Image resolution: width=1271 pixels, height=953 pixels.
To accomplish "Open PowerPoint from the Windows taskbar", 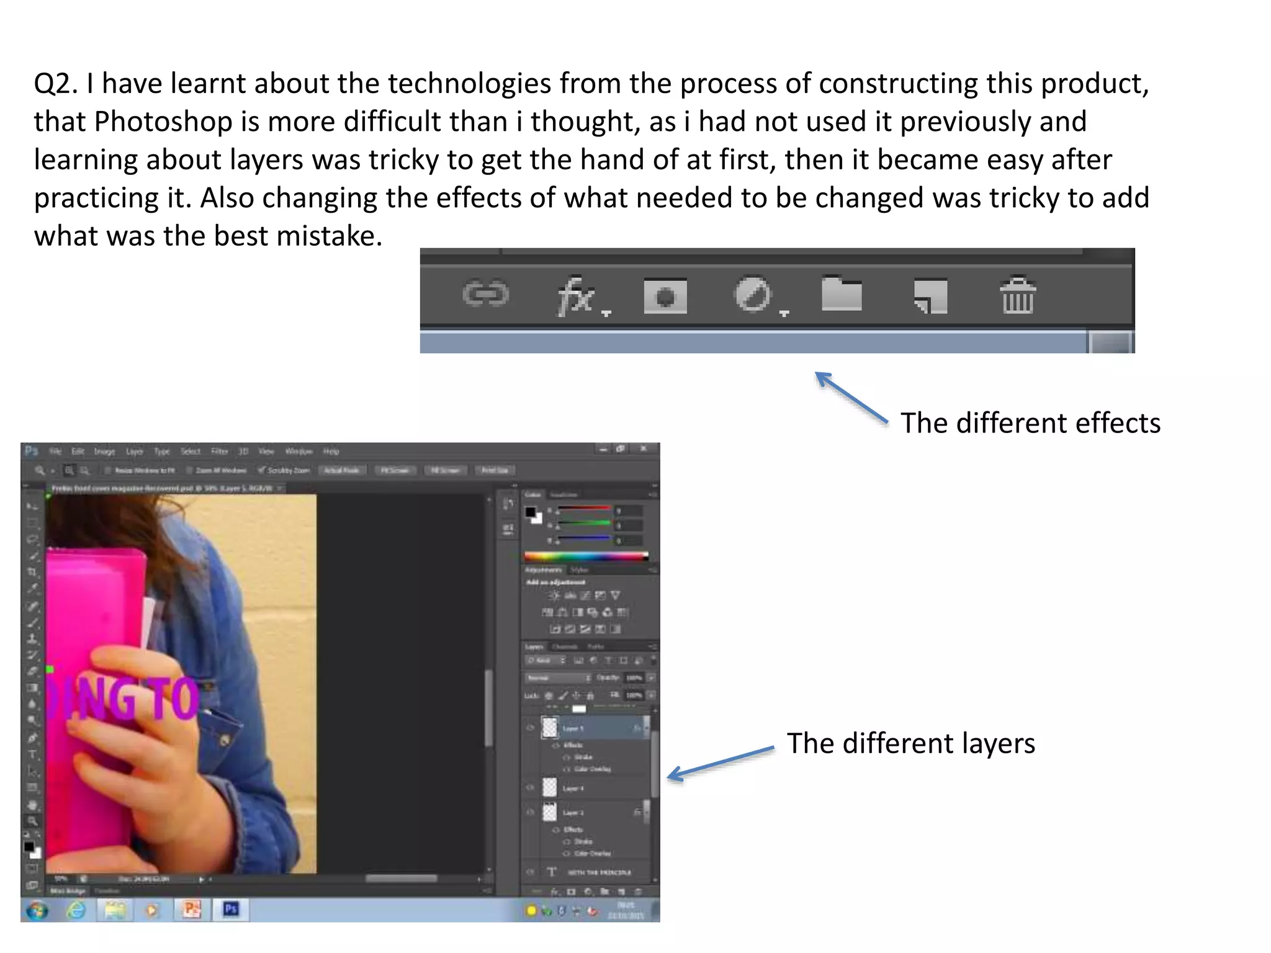I will (x=191, y=910).
